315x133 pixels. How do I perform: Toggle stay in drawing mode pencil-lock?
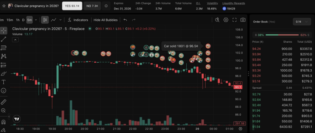coord(4,130)
